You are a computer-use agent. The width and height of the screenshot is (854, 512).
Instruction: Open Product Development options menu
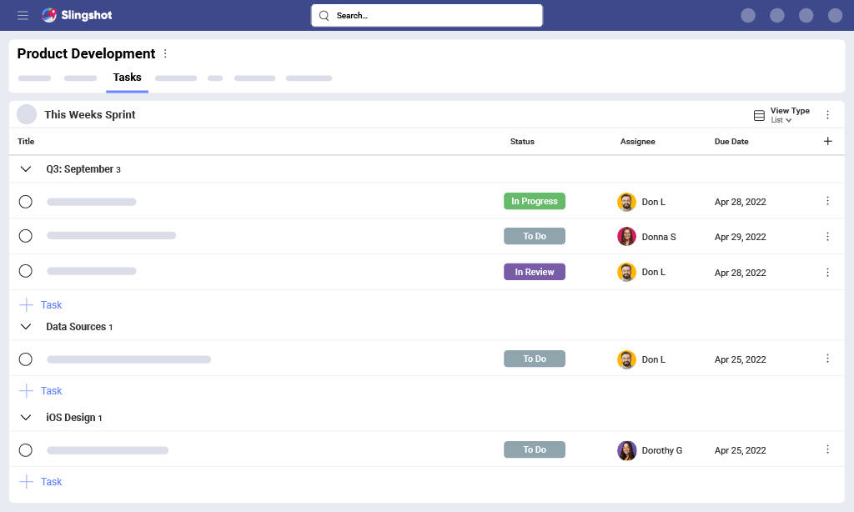pos(166,53)
